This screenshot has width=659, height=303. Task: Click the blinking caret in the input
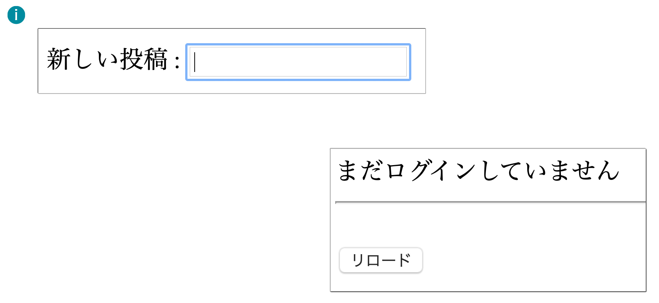coord(195,62)
